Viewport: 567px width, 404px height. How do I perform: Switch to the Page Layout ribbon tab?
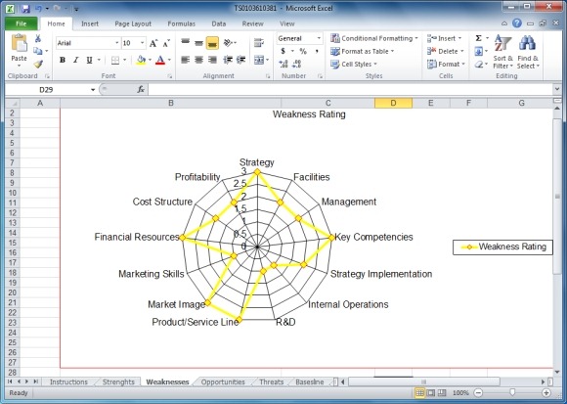133,23
